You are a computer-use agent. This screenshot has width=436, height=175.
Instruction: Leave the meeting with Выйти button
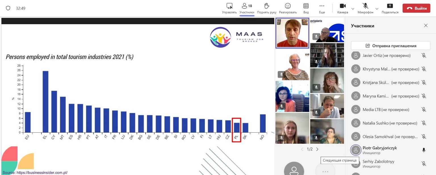coord(417,8)
